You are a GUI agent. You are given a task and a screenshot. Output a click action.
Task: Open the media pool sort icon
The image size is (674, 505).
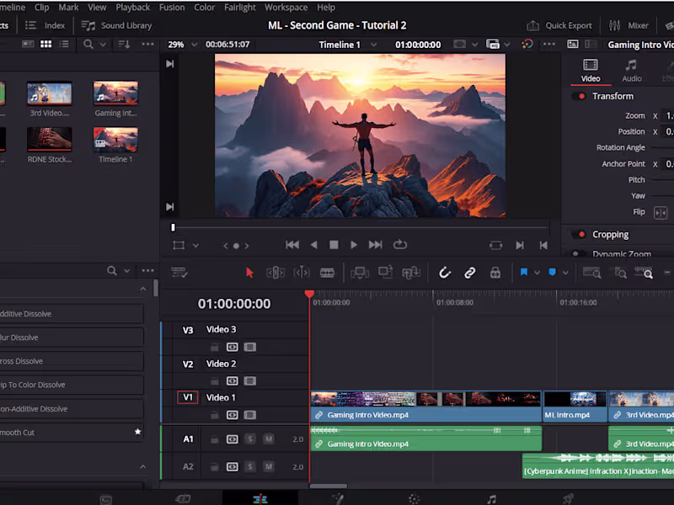point(124,44)
